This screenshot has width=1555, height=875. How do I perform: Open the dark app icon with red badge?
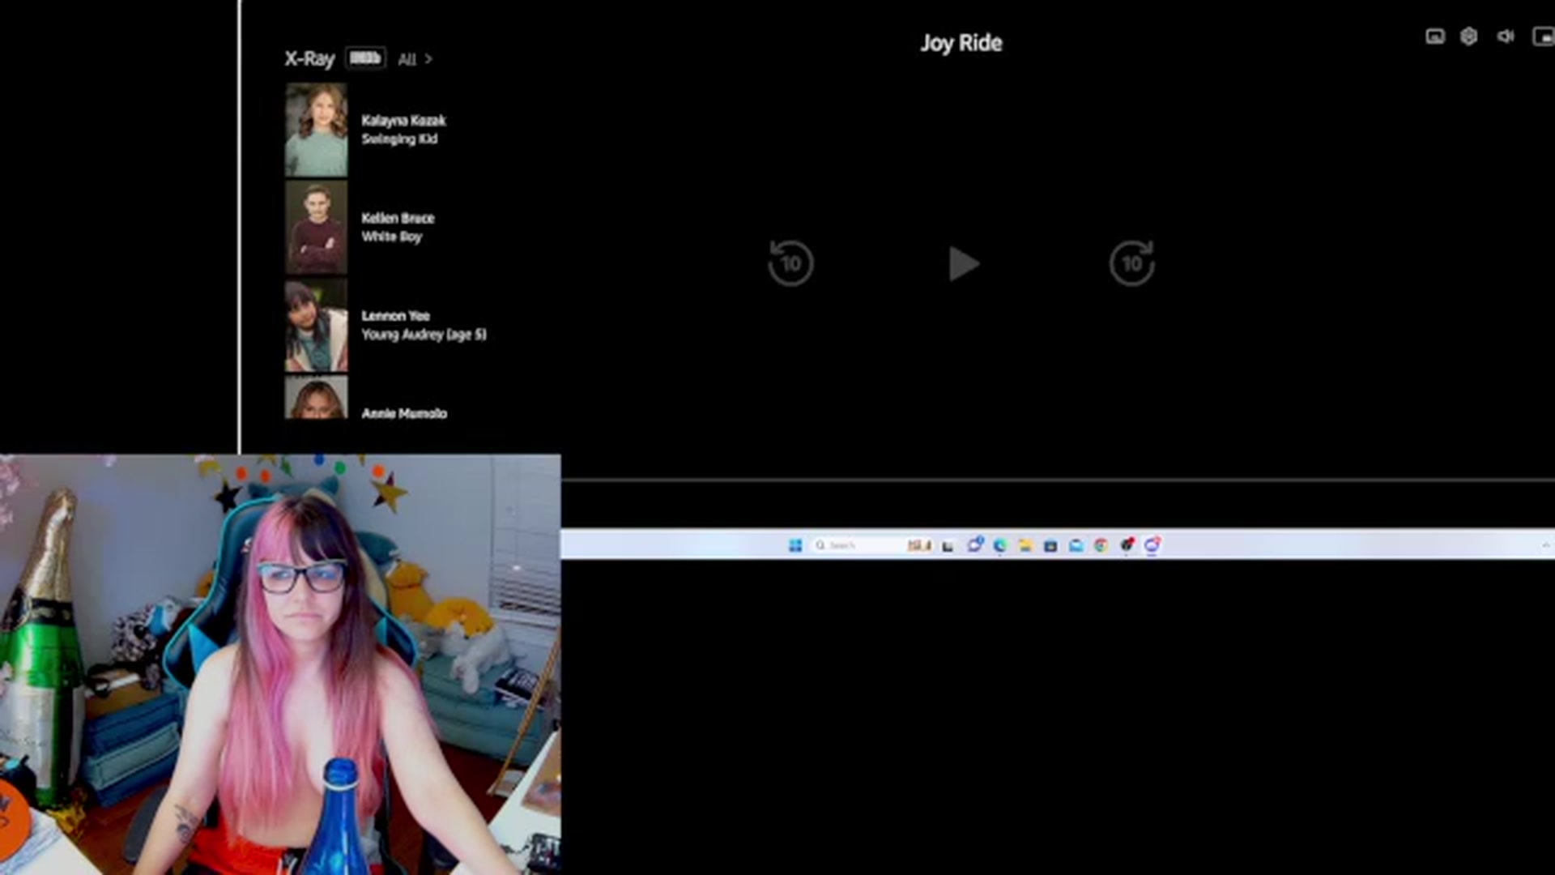click(x=1127, y=544)
